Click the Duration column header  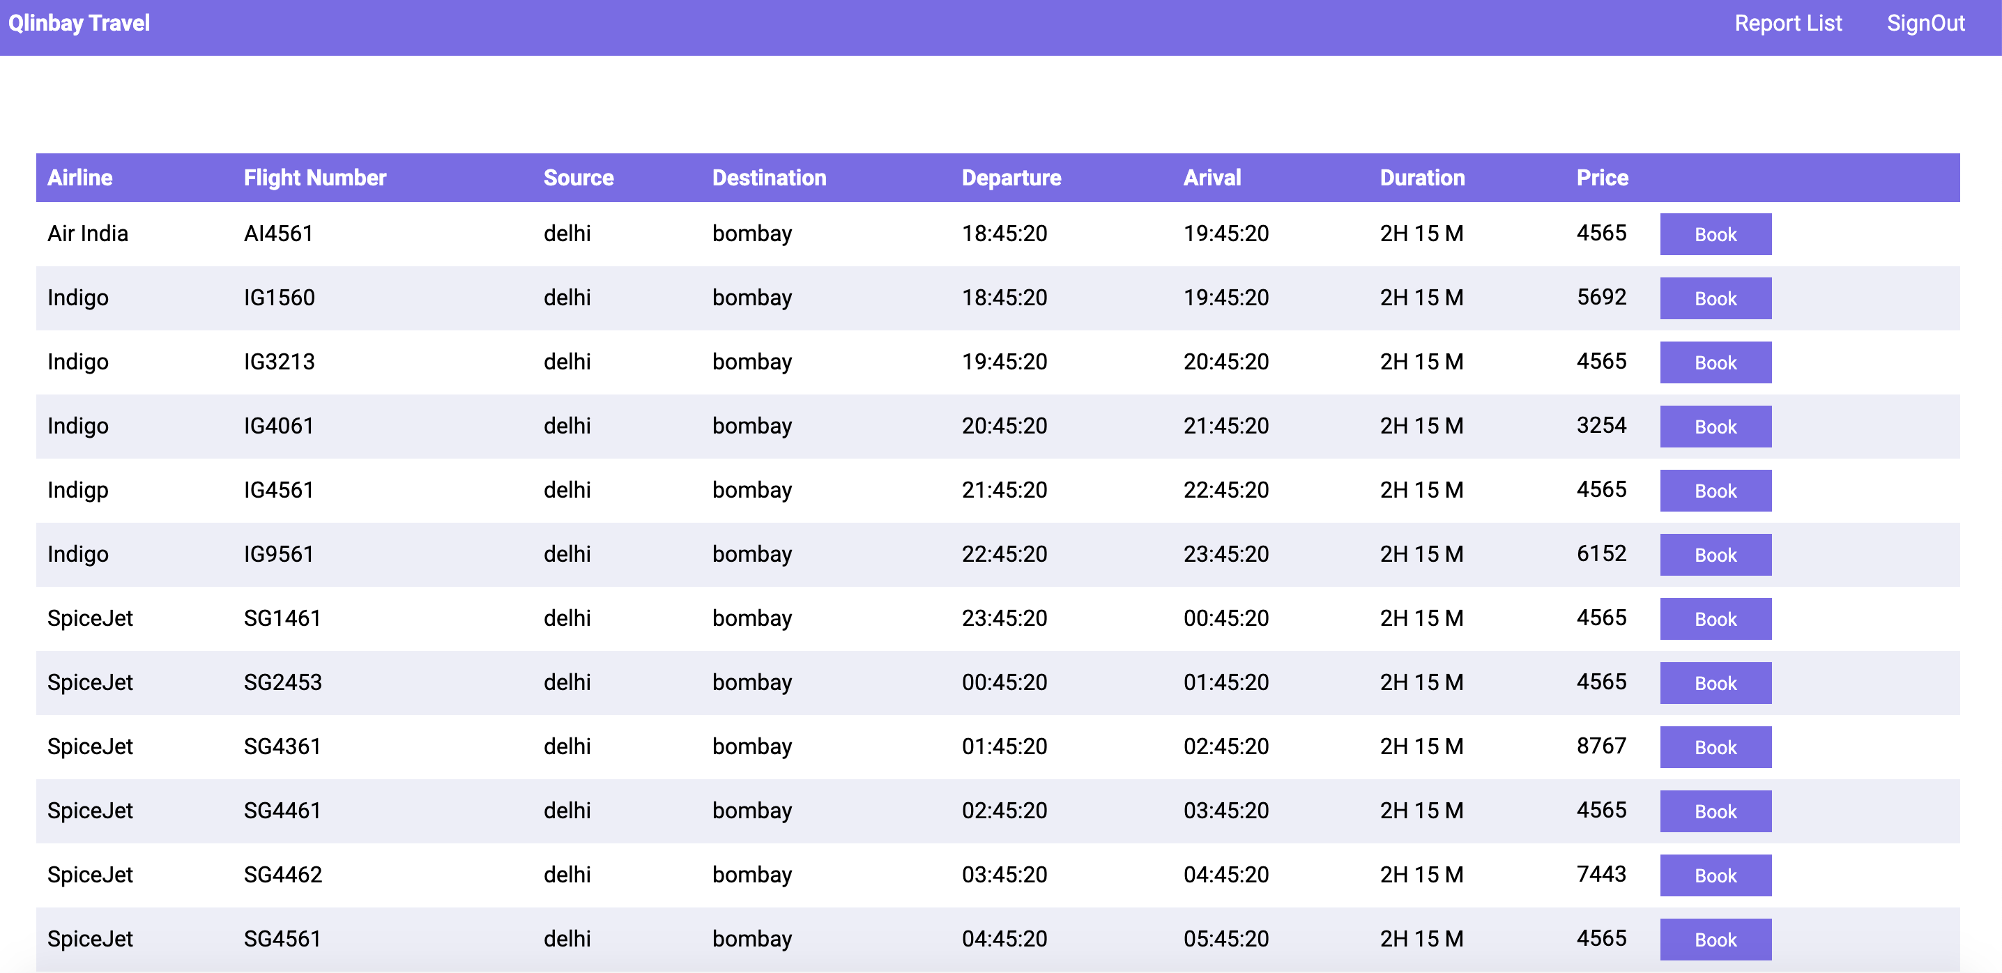[1421, 178]
